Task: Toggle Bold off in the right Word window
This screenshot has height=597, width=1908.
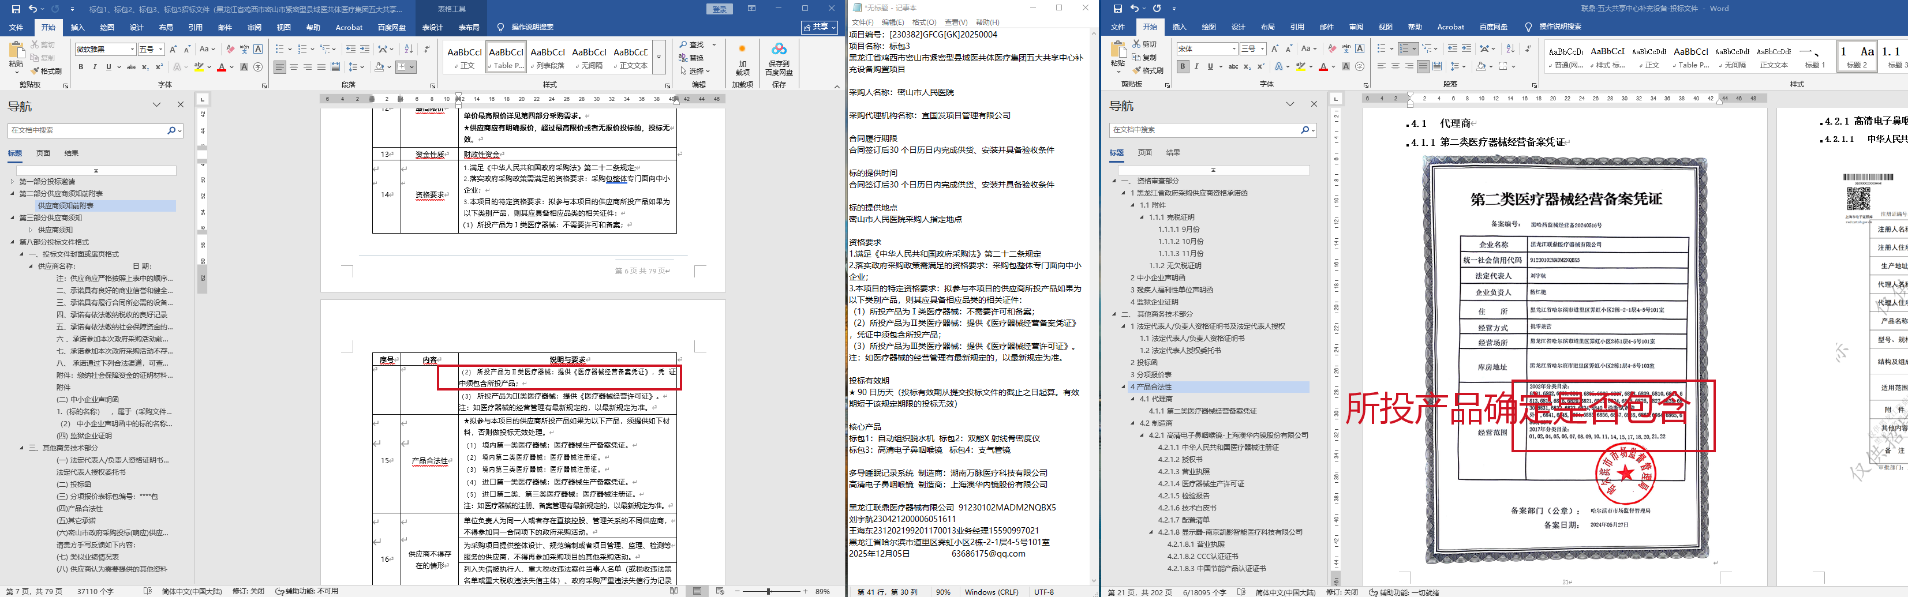Action: click(x=1183, y=66)
